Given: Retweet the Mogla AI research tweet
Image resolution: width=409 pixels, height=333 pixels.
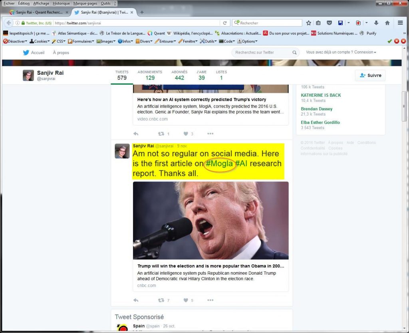Looking at the screenshot, I should pos(161,300).
